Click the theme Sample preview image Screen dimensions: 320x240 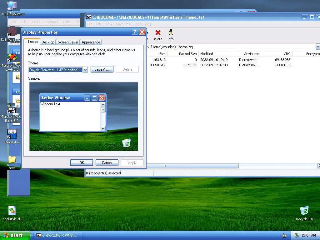[x=84, y=117]
